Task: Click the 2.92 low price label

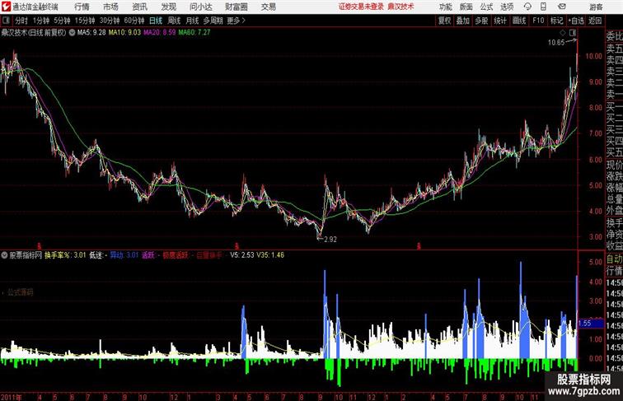Action: click(x=330, y=240)
